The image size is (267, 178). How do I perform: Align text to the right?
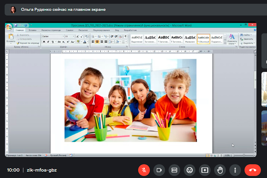tap(101, 42)
